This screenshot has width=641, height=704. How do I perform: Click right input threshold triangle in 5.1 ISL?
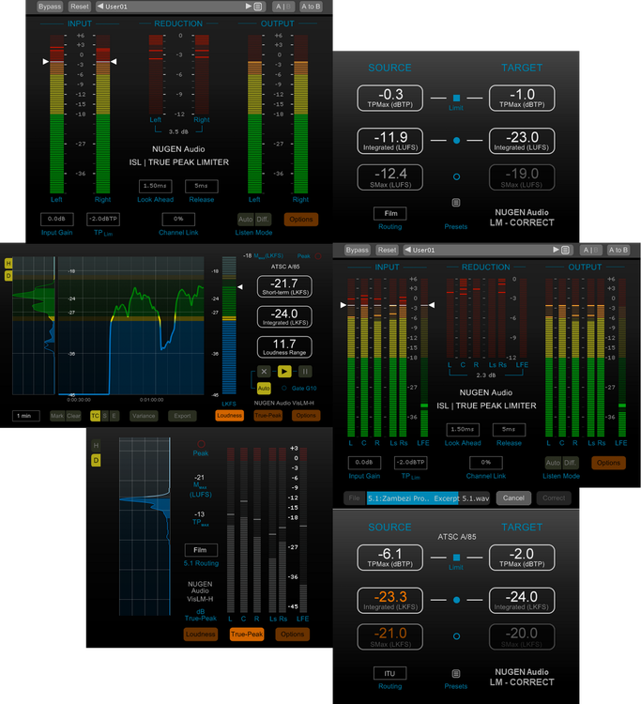click(x=432, y=305)
